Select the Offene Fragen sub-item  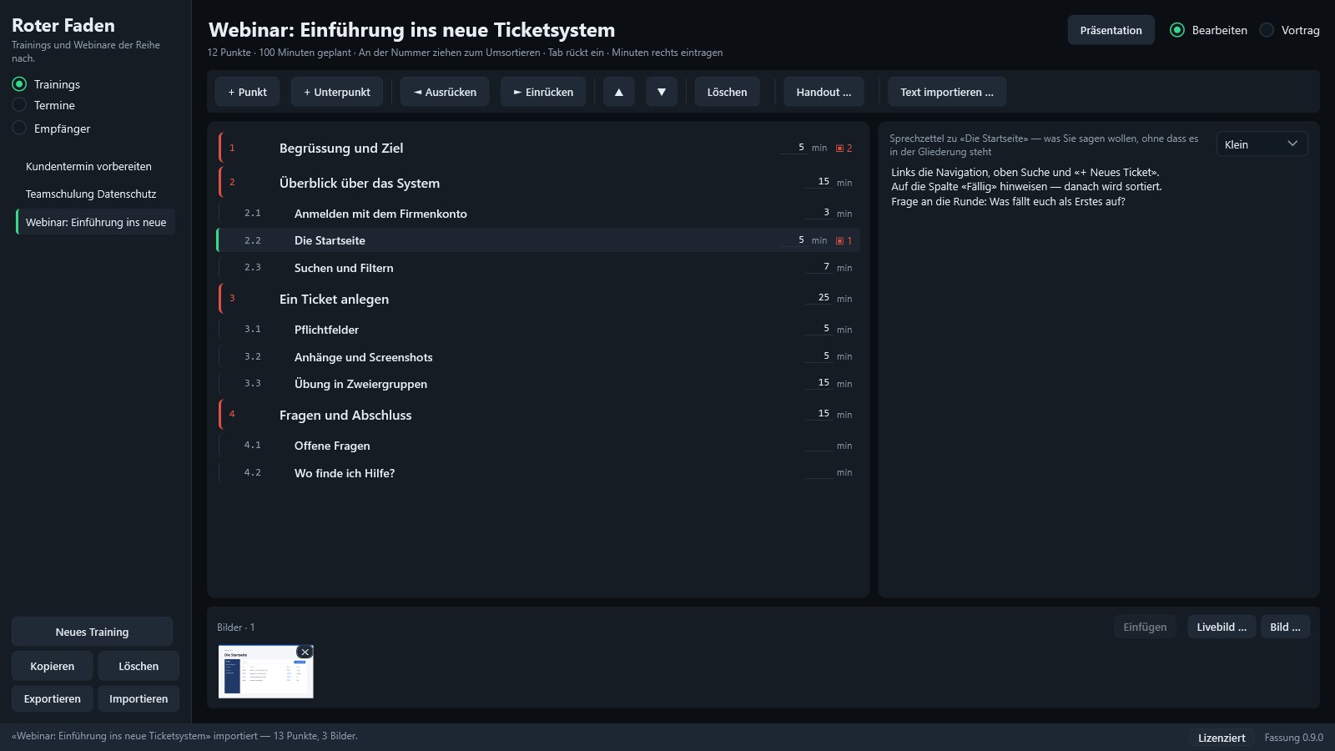coord(538,446)
